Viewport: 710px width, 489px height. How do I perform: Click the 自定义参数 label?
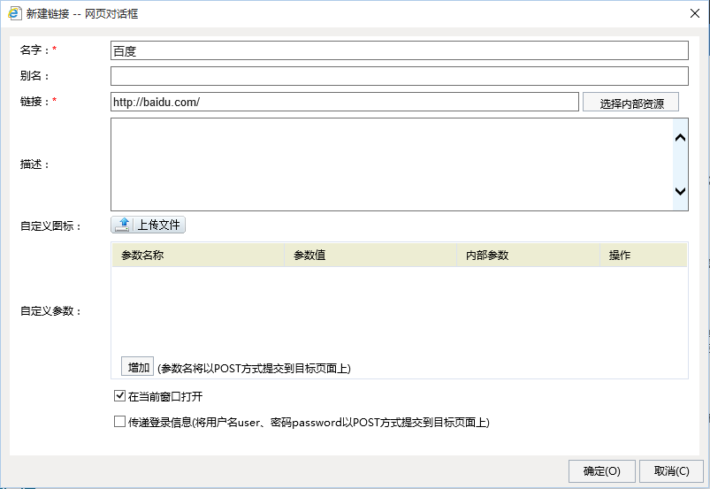point(50,311)
